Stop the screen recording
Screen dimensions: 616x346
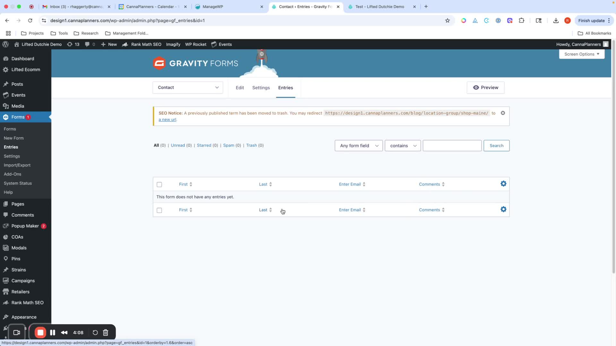tap(40, 333)
